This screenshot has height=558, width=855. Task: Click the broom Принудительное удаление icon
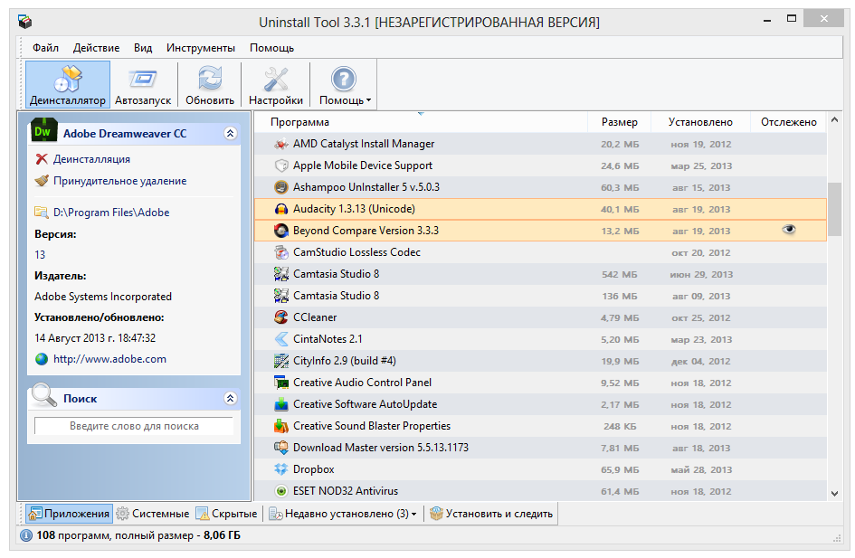[x=41, y=181]
